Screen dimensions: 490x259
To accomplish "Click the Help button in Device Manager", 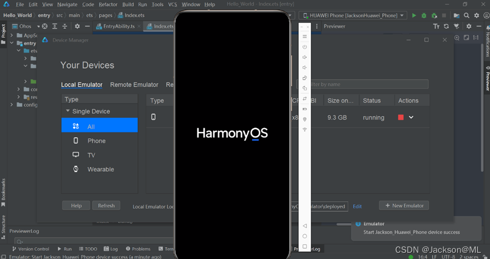I will [x=76, y=206].
